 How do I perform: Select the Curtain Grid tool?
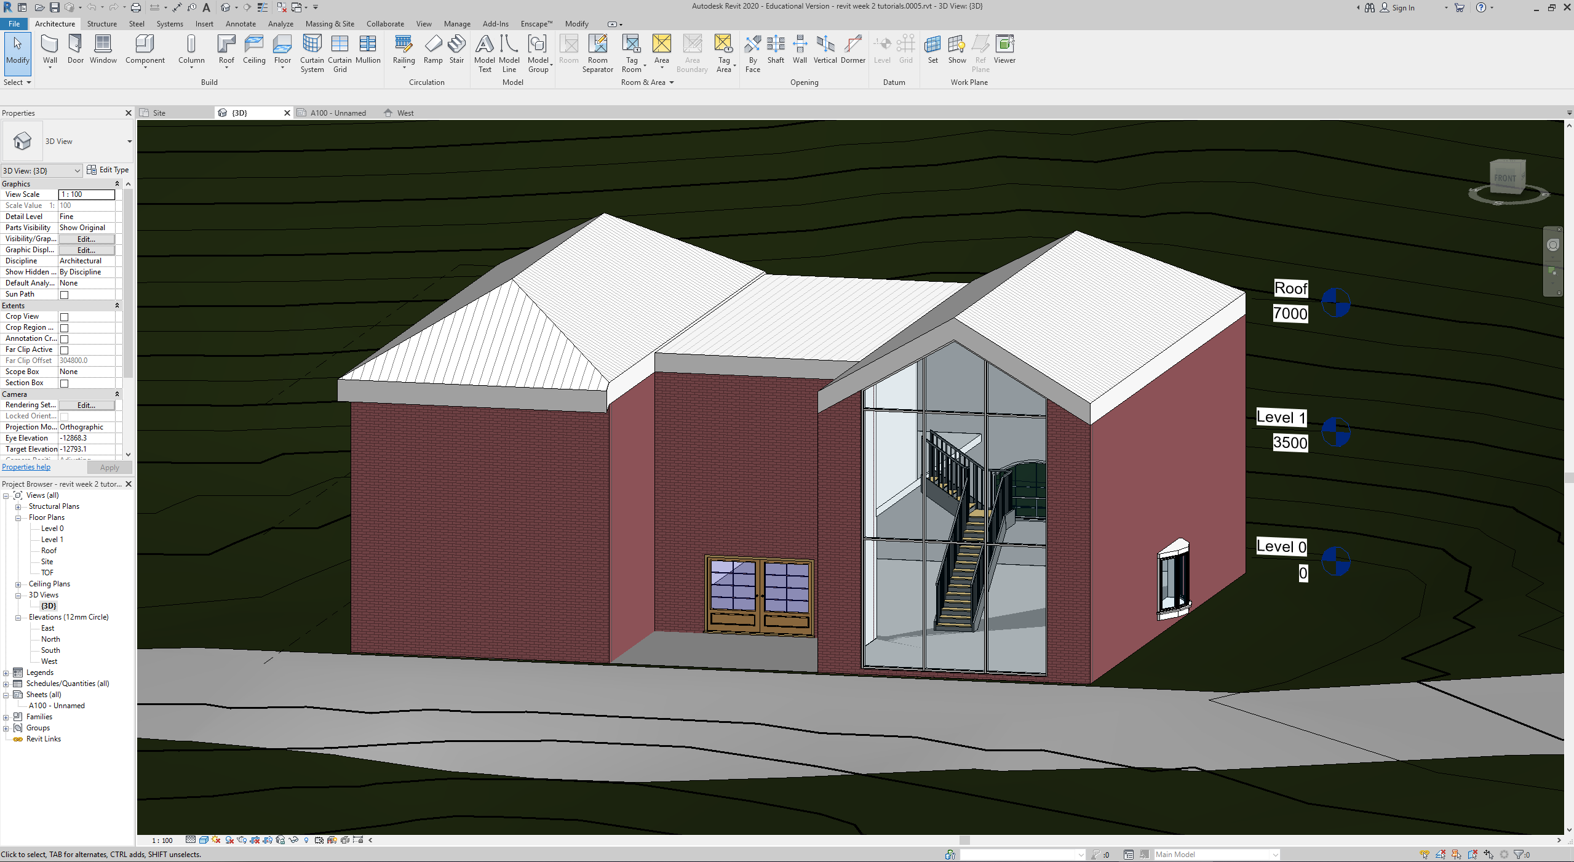[340, 54]
